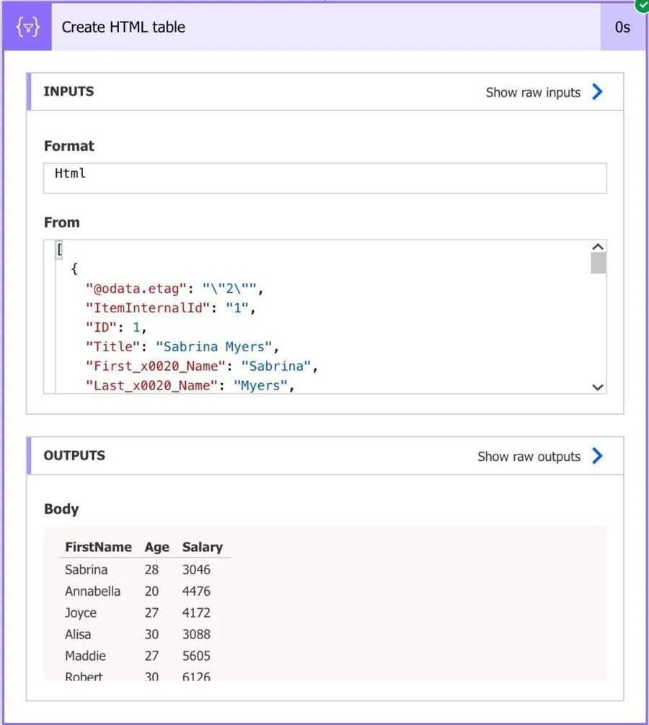This screenshot has height=725, width=649.
Task: Click the Create HTML table action icon
Action: [27, 27]
